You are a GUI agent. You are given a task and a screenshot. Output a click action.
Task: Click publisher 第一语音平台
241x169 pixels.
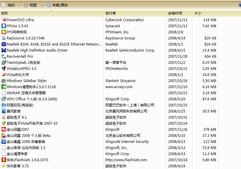116,63
